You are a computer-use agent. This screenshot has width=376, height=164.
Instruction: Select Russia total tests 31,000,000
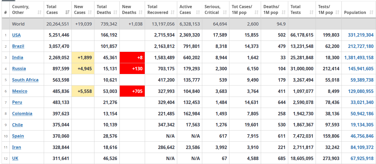coord(302,68)
